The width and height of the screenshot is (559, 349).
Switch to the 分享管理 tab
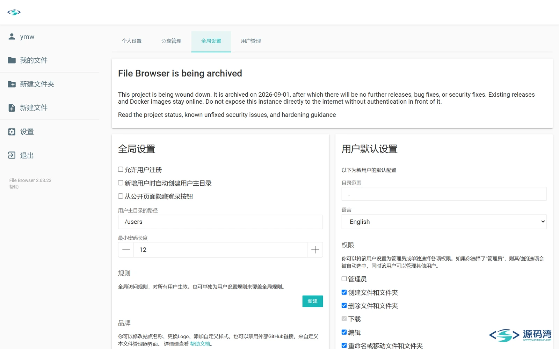[171, 41]
